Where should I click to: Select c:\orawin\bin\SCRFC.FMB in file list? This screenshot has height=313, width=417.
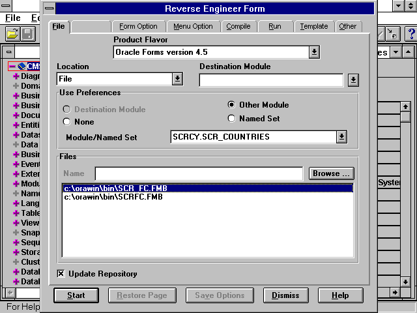[x=113, y=197]
